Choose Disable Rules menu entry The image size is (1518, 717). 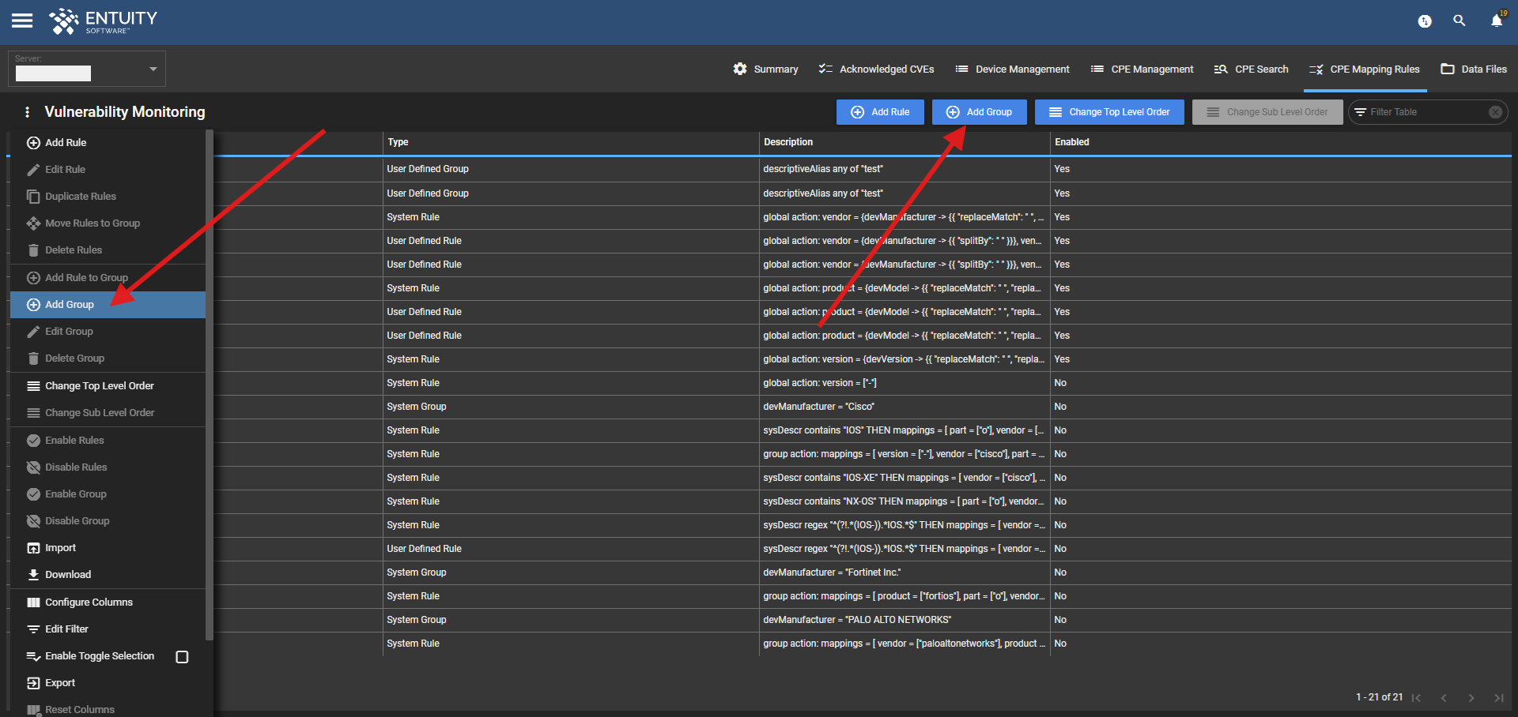(108, 467)
